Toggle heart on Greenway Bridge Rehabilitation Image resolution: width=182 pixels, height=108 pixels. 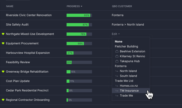tap(3, 72)
